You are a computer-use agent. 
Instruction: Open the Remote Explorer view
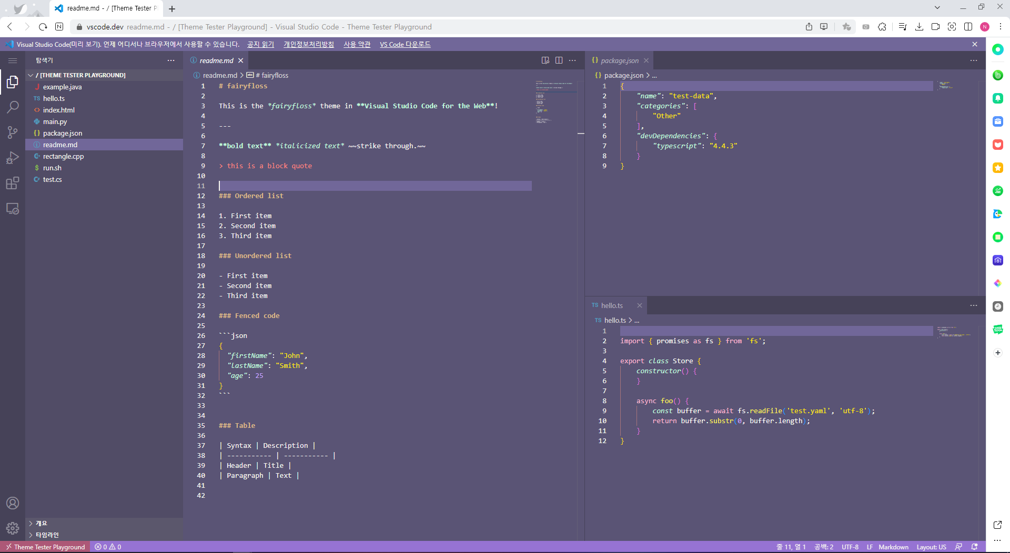[13, 209]
